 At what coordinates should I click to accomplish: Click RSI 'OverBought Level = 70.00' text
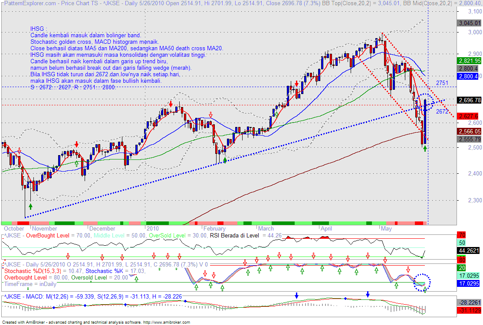pos(58,236)
